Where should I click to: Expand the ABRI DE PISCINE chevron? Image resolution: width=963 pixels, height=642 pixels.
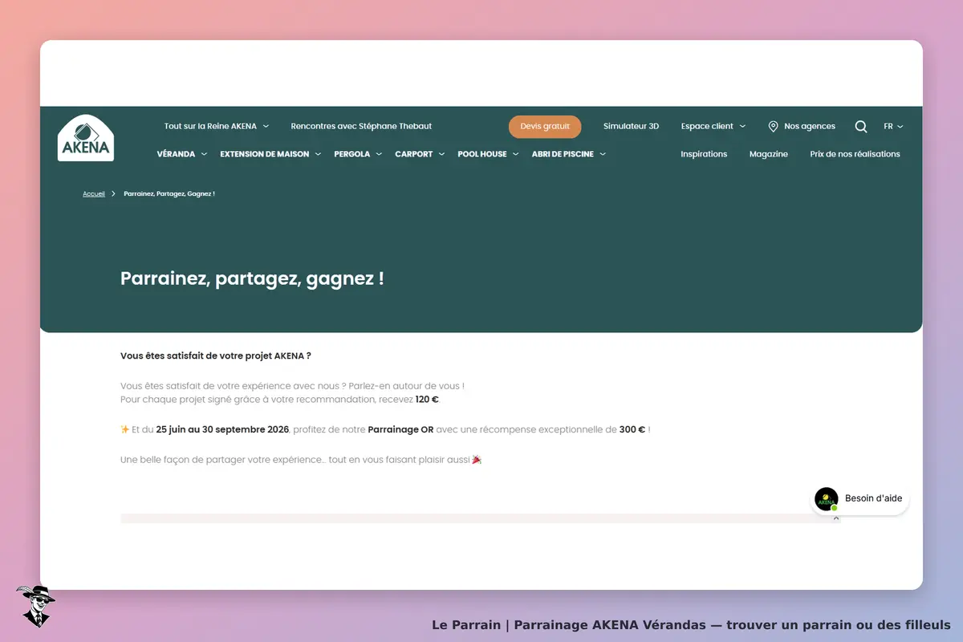603,154
